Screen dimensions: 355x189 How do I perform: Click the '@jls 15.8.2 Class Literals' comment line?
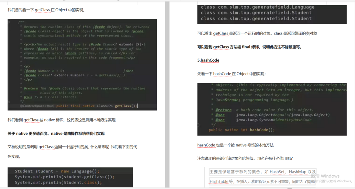pyautogui.click(x=50, y=97)
